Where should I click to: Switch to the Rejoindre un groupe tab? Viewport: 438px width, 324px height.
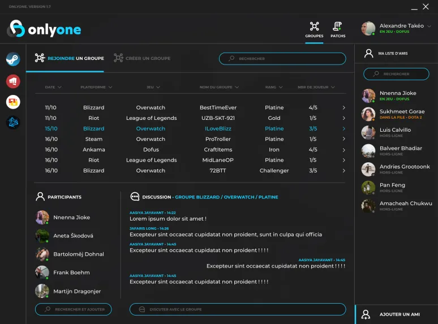point(69,58)
